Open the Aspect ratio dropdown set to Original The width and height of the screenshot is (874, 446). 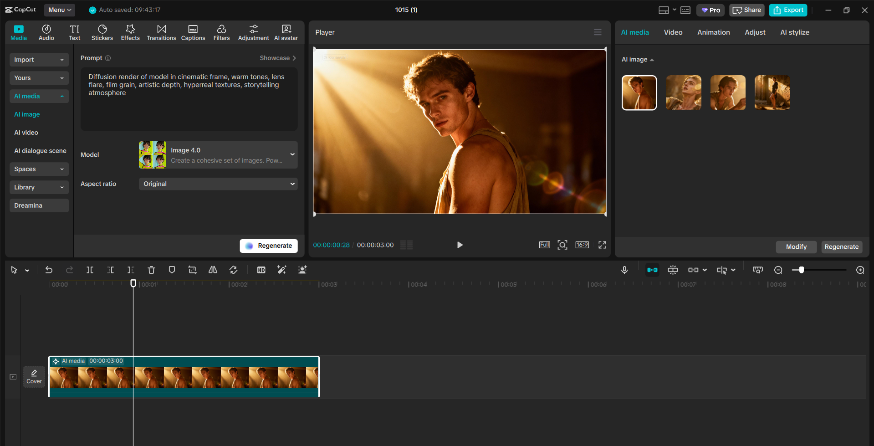click(218, 184)
